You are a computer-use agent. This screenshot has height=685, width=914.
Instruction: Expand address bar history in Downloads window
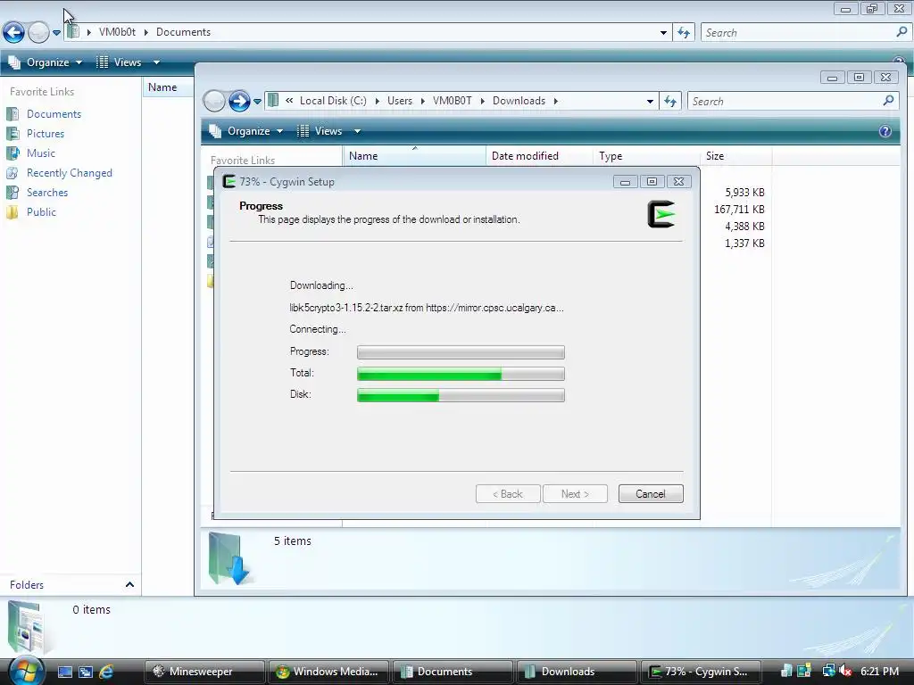tap(650, 102)
